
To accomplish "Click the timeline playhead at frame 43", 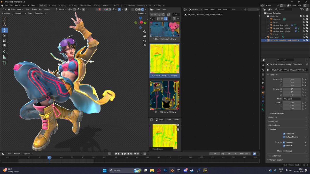I will pos(49,157).
